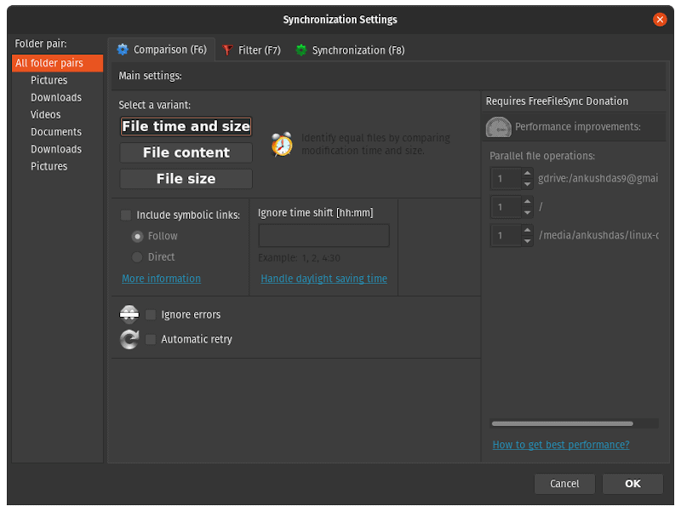This screenshot has height=512, width=681.
Task: Enable the Automatic retry checkbox
Action: pos(151,339)
